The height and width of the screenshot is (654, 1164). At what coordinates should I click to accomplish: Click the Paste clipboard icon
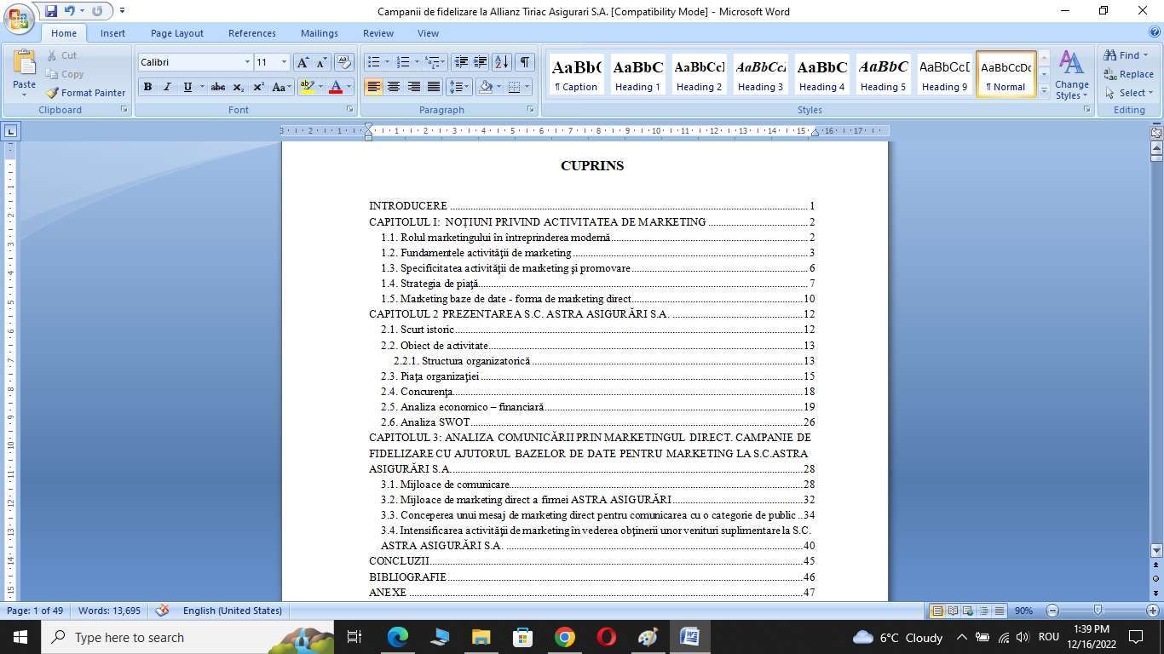point(24,63)
